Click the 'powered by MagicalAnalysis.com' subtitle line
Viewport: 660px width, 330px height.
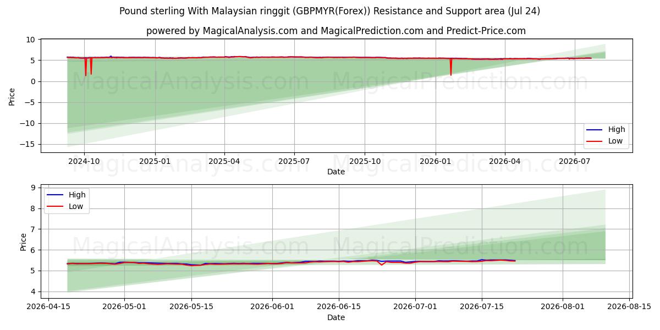pos(336,31)
